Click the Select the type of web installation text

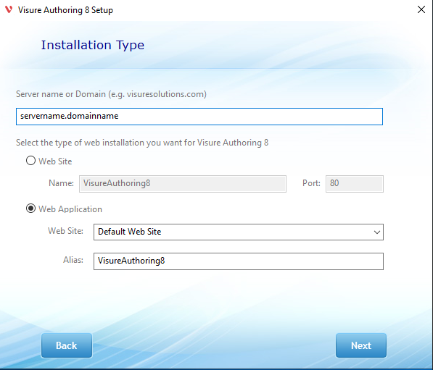click(x=142, y=143)
